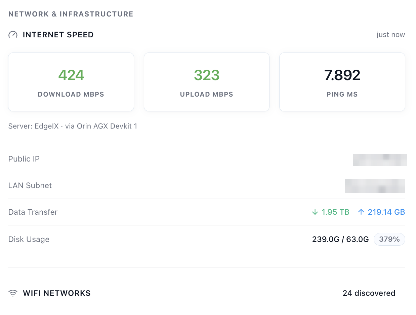Click the speedometer icon beside Internet Speed
Viewport: 416px width, 315px height.
[13, 35]
